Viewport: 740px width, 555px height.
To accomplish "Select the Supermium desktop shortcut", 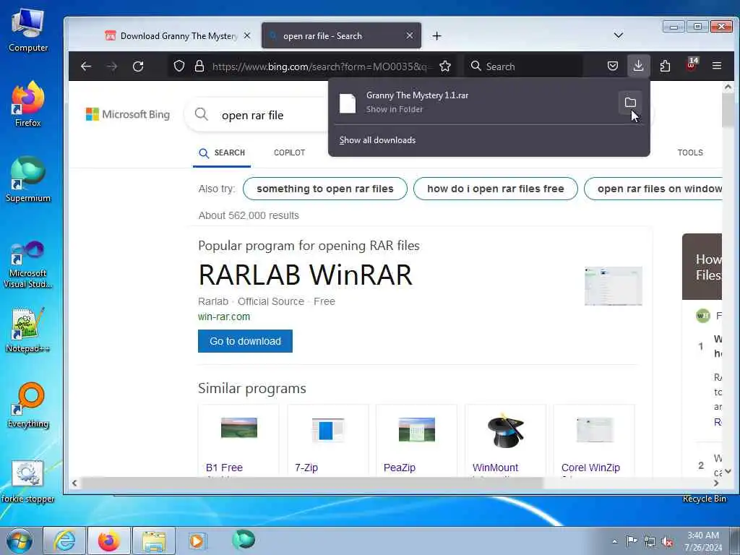I will coord(28,180).
